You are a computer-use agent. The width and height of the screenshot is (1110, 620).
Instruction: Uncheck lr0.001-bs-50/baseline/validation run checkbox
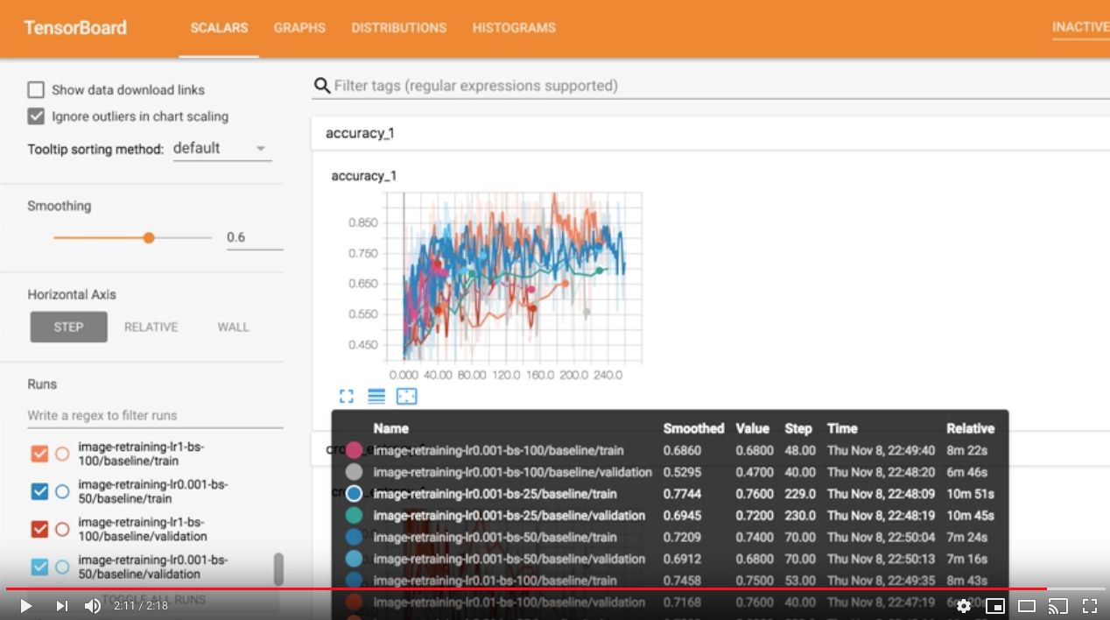39,567
